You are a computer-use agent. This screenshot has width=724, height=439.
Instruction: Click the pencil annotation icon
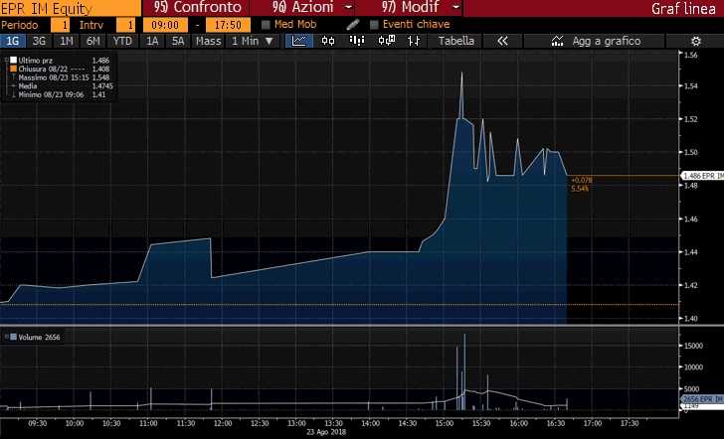coord(353,24)
